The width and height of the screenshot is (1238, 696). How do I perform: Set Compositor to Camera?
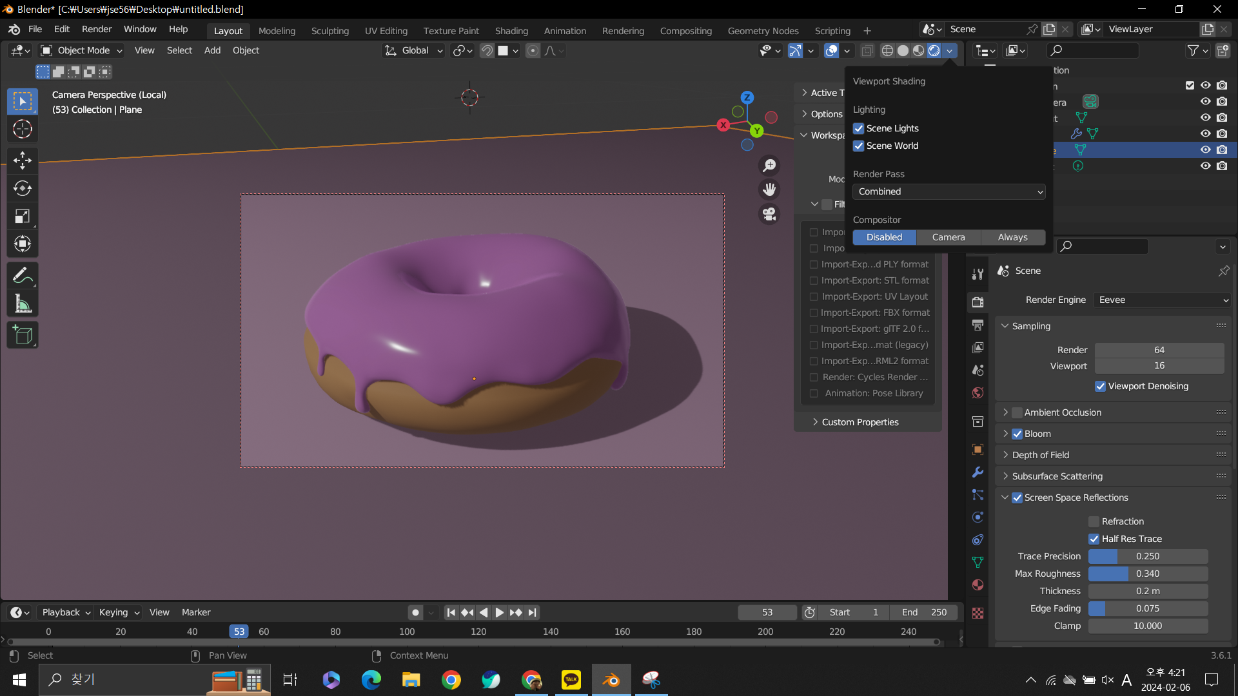[x=948, y=237]
